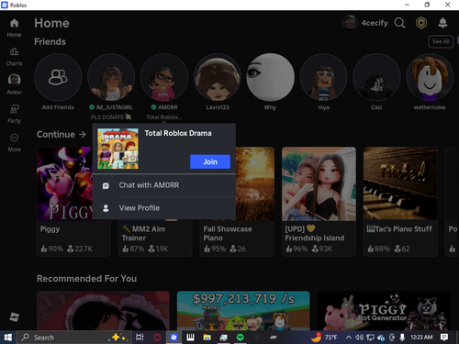Show hidden tray icons chevron

[348, 338]
